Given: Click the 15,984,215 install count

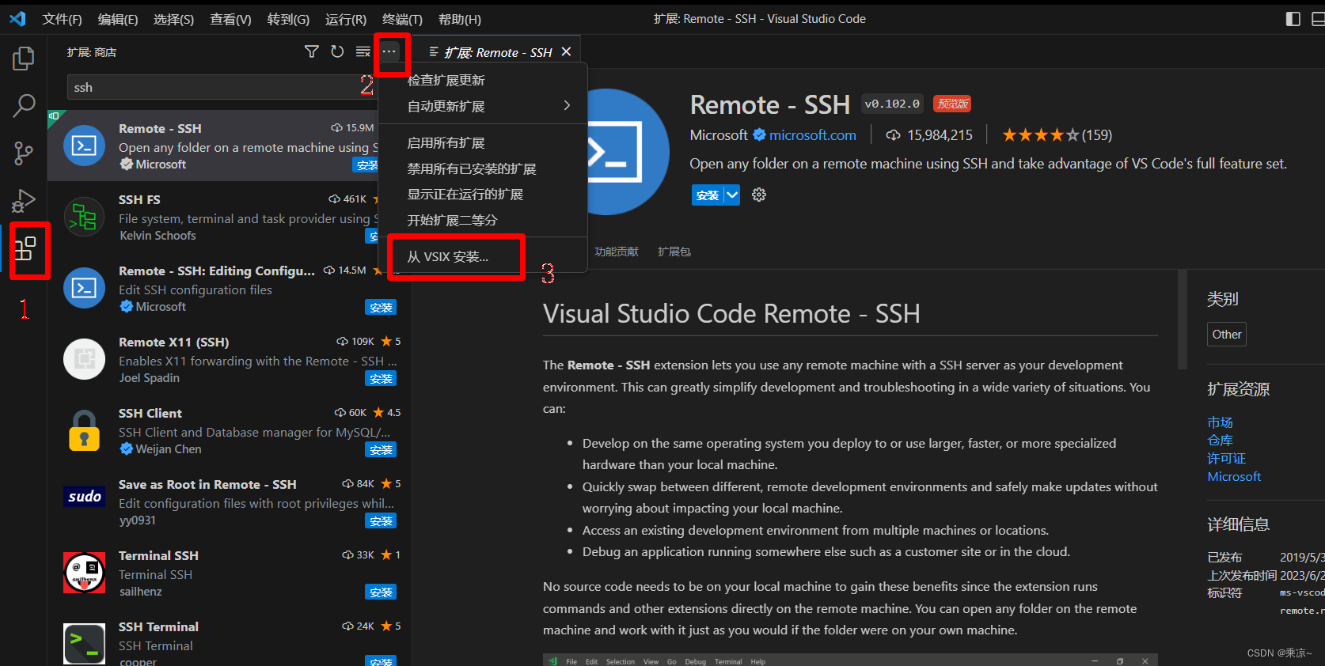Looking at the screenshot, I should click(x=940, y=135).
